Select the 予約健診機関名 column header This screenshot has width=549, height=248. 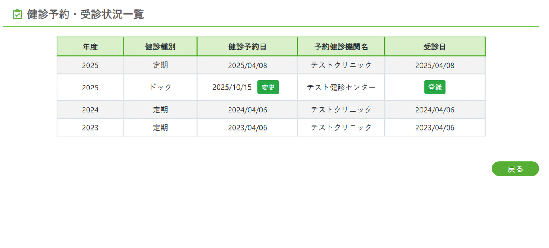click(x=341, y=47)
